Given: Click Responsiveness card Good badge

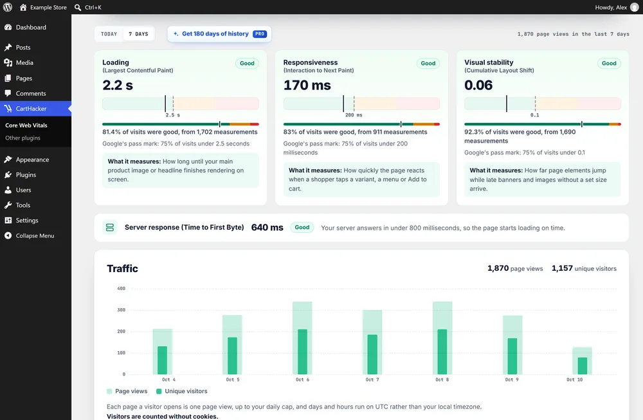Looking at the screenshot, I should pyautogui.click(x=428, y=63).
